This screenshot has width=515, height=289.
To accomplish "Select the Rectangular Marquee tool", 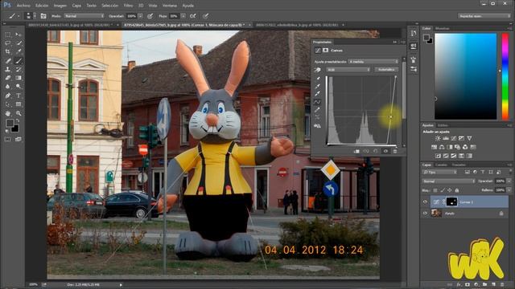I will point(8,35).
